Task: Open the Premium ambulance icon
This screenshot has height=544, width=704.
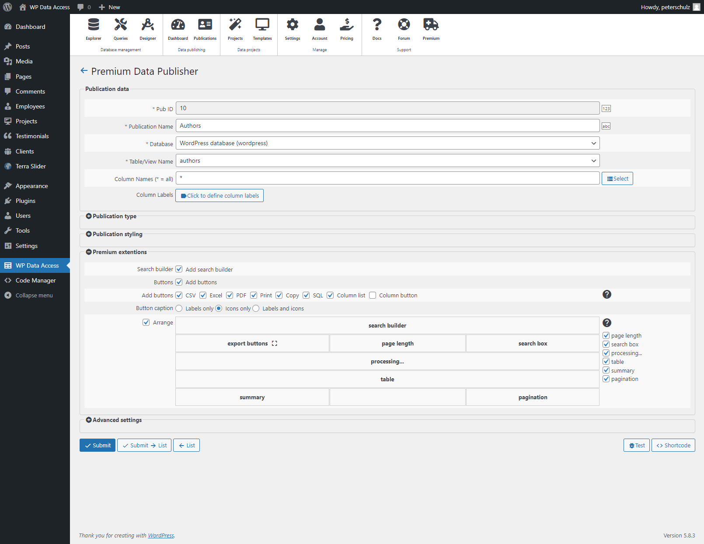Action: pos(431,29)
